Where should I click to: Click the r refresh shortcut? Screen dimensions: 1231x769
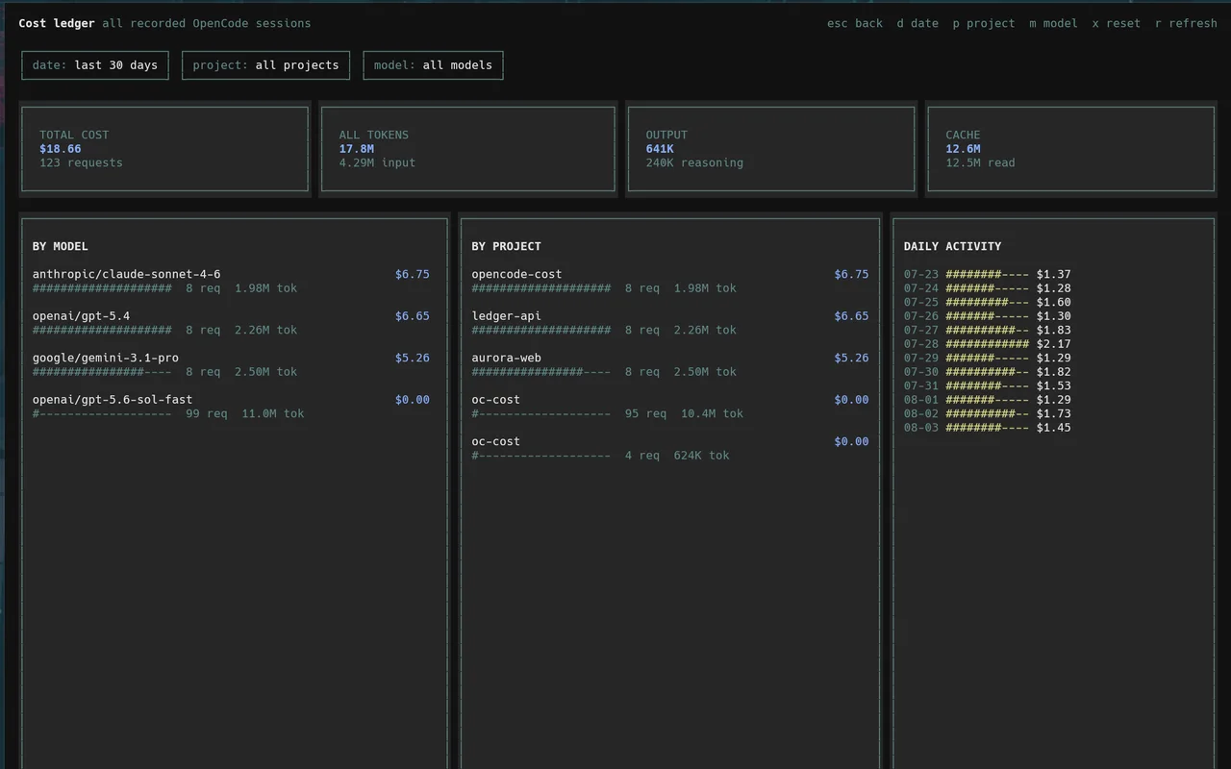[x=1186, y=23]
